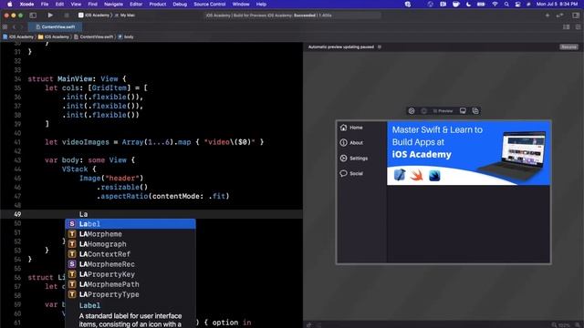The image size is (584, 328).
Task: Click the Social chat bubble icon
Action: point(343,173)
